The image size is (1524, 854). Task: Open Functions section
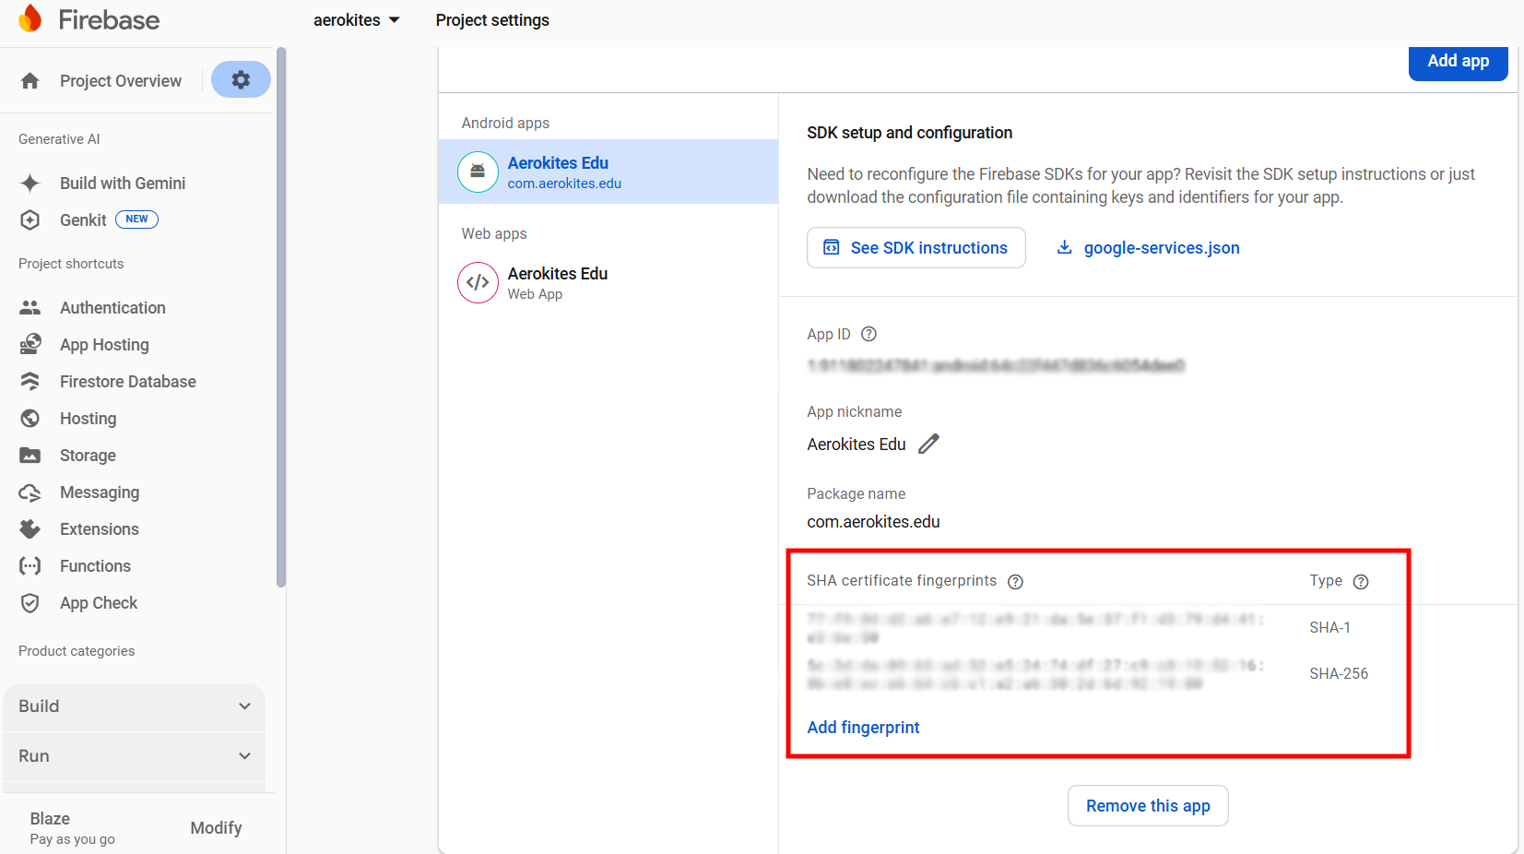[x=95, y=565]
